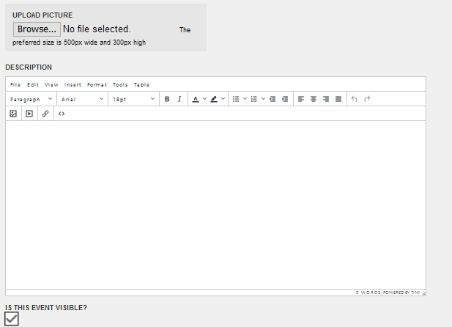Increase the paragraph indent
452x327 pixels.
click(x=285, y=99)
